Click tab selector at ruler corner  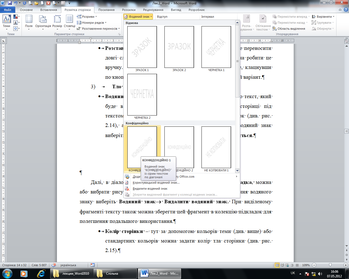click(x=3, y=41)
